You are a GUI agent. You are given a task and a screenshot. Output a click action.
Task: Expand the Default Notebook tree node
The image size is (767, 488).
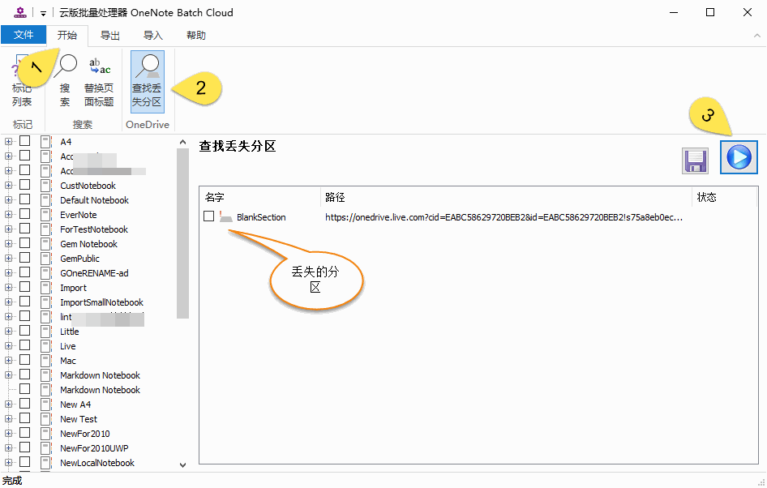pyautogui.click(x=9, y=200)
